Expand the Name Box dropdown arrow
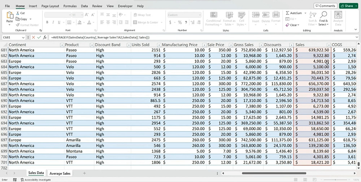 pyautogui.click(x=23, y=37)
